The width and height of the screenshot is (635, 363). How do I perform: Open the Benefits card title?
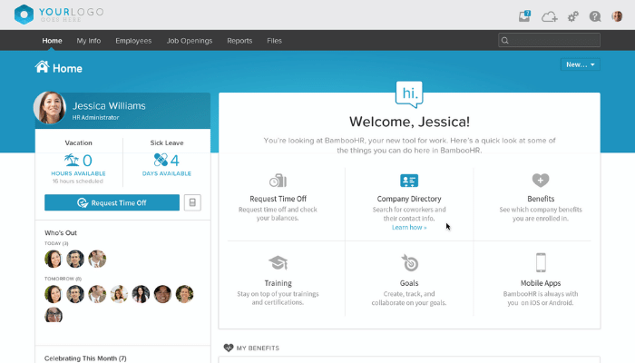coord(541,199)
